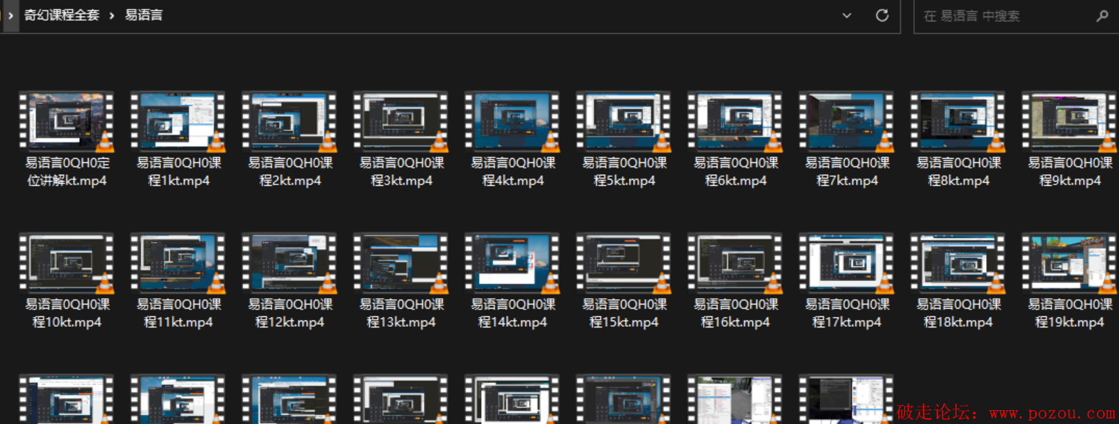1119x424 pixels.
Task: Select video file 易语言0QH0课程17kt.mp4
Action: click(x=847, y=264)
